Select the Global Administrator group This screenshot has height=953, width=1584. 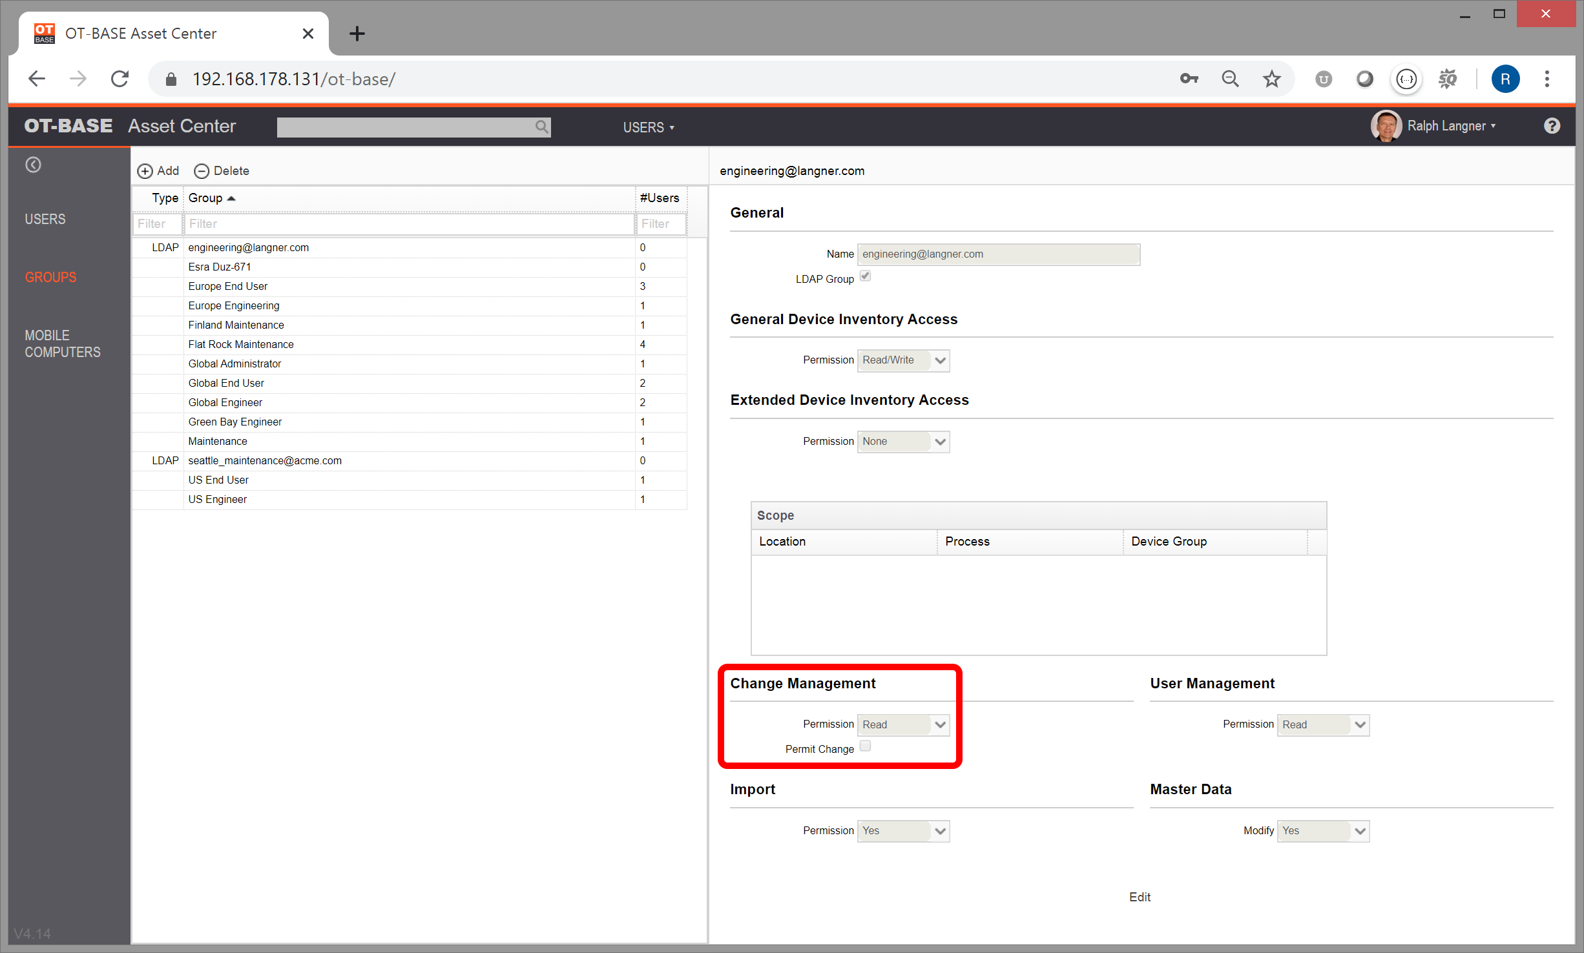click(410, 364)
